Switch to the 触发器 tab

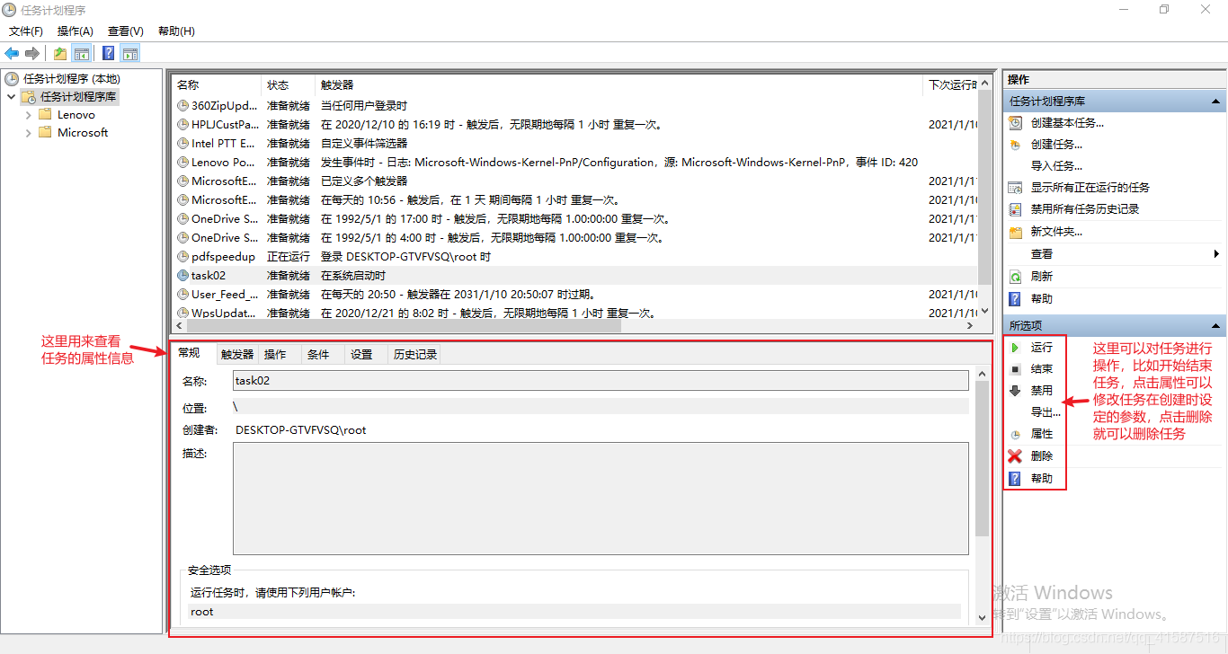pyautogui.click(x=237, y=355)
